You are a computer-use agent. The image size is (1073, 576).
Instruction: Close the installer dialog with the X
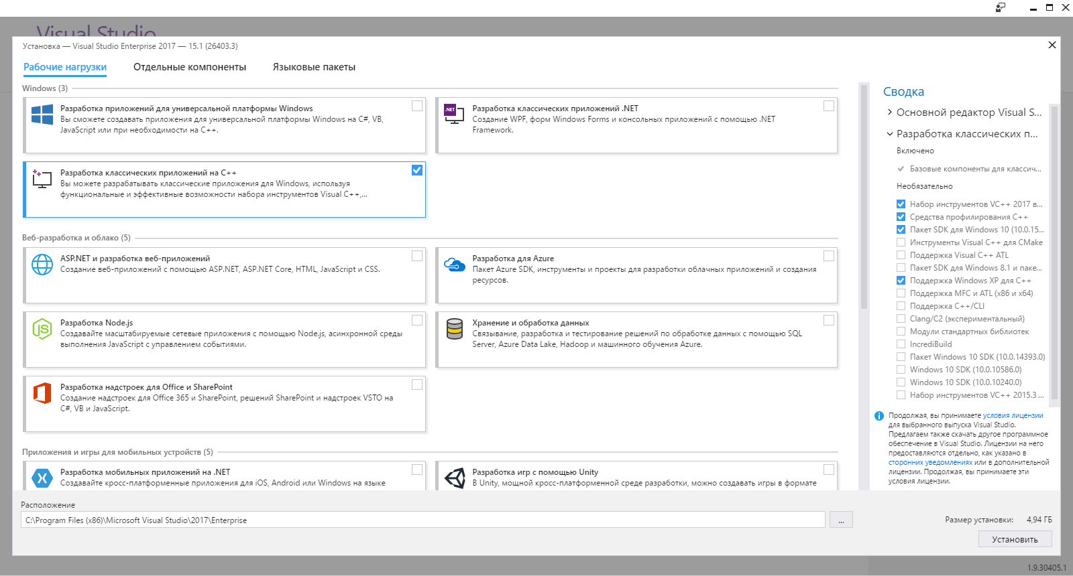pos(1052,45)
